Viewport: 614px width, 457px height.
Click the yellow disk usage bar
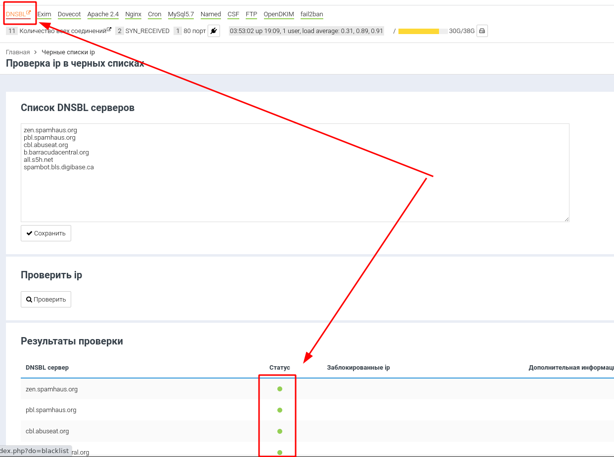[418, 31]
